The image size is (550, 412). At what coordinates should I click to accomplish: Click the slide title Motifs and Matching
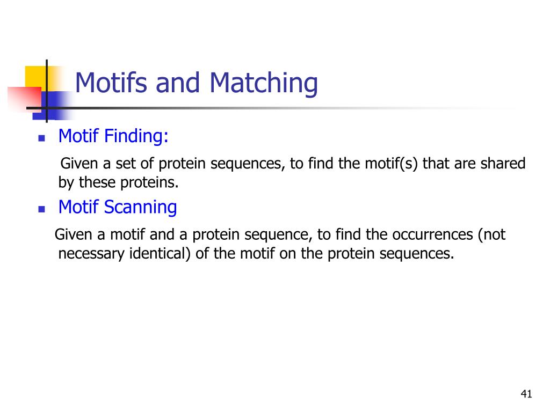[x=197, y=83]
